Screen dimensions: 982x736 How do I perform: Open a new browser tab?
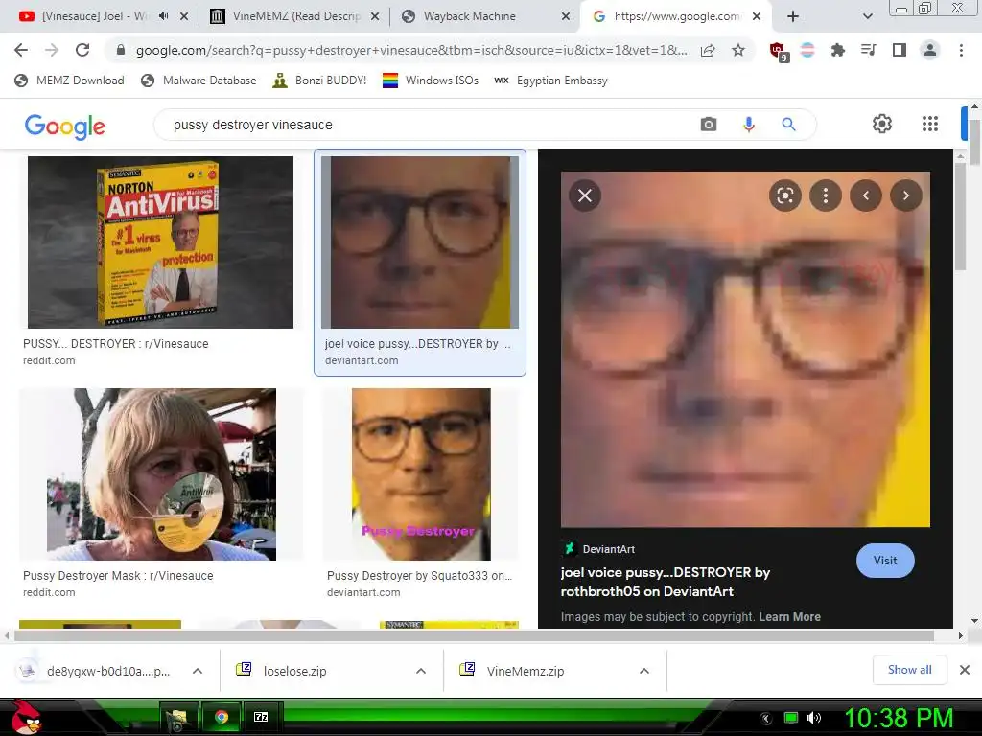(793, 16)
